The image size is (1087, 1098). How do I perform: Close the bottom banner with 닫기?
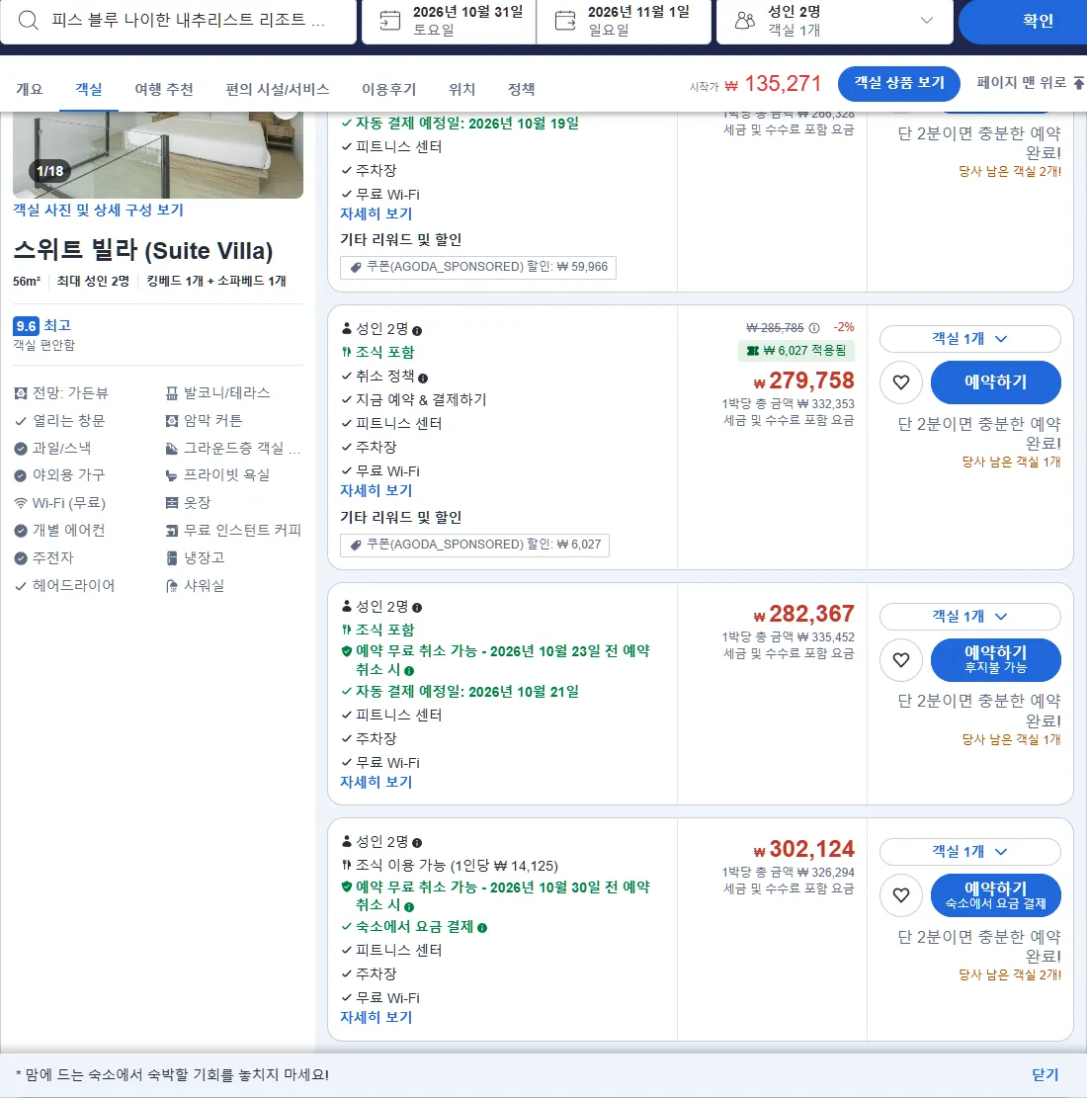click(1045, 1075)
